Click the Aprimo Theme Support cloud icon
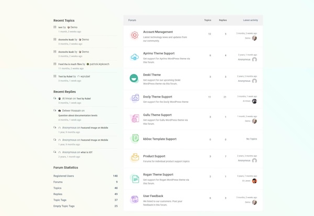This screenshot has height=216, width=314. point(134,57)
